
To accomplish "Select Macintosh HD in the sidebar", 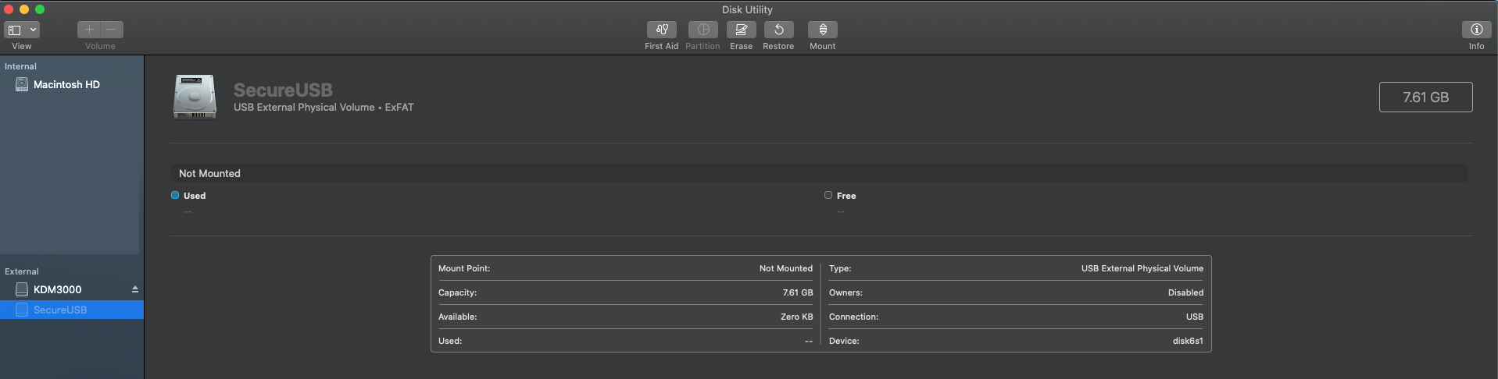I will (66, 84).
